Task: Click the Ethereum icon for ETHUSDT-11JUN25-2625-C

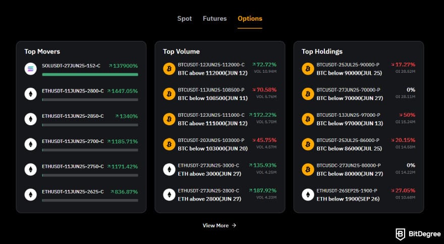Action: pyautogui.click(x=31, y=194)
